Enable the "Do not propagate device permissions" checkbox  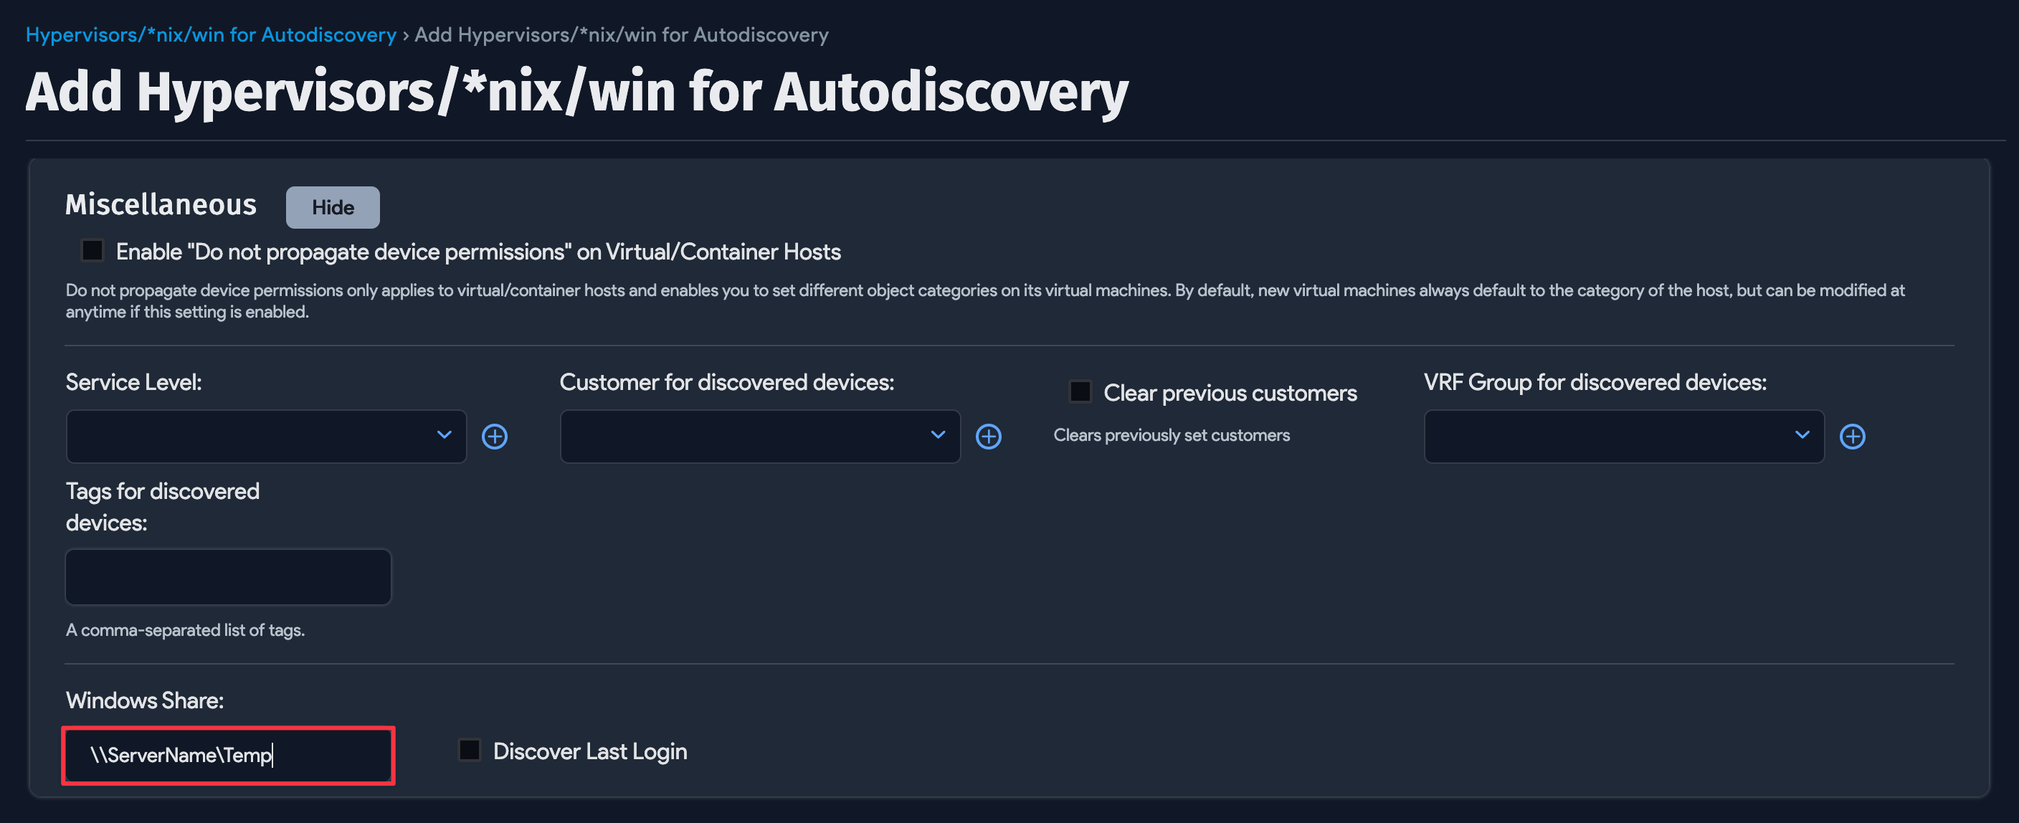coord(92,251)
